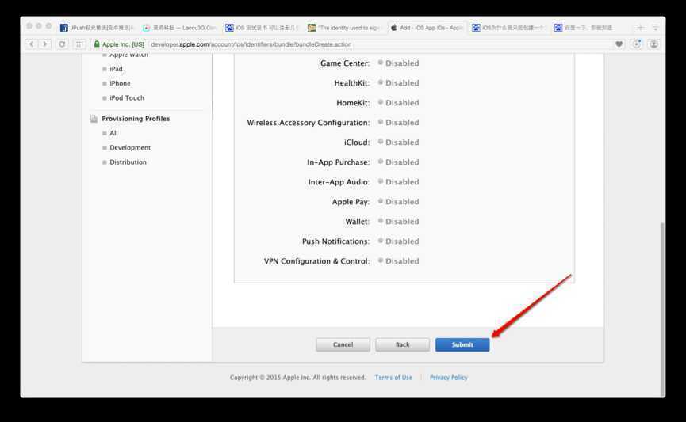686x422 pixels.
Task: Click the Push Notifications Disabled status
Action: coord(399,241)
